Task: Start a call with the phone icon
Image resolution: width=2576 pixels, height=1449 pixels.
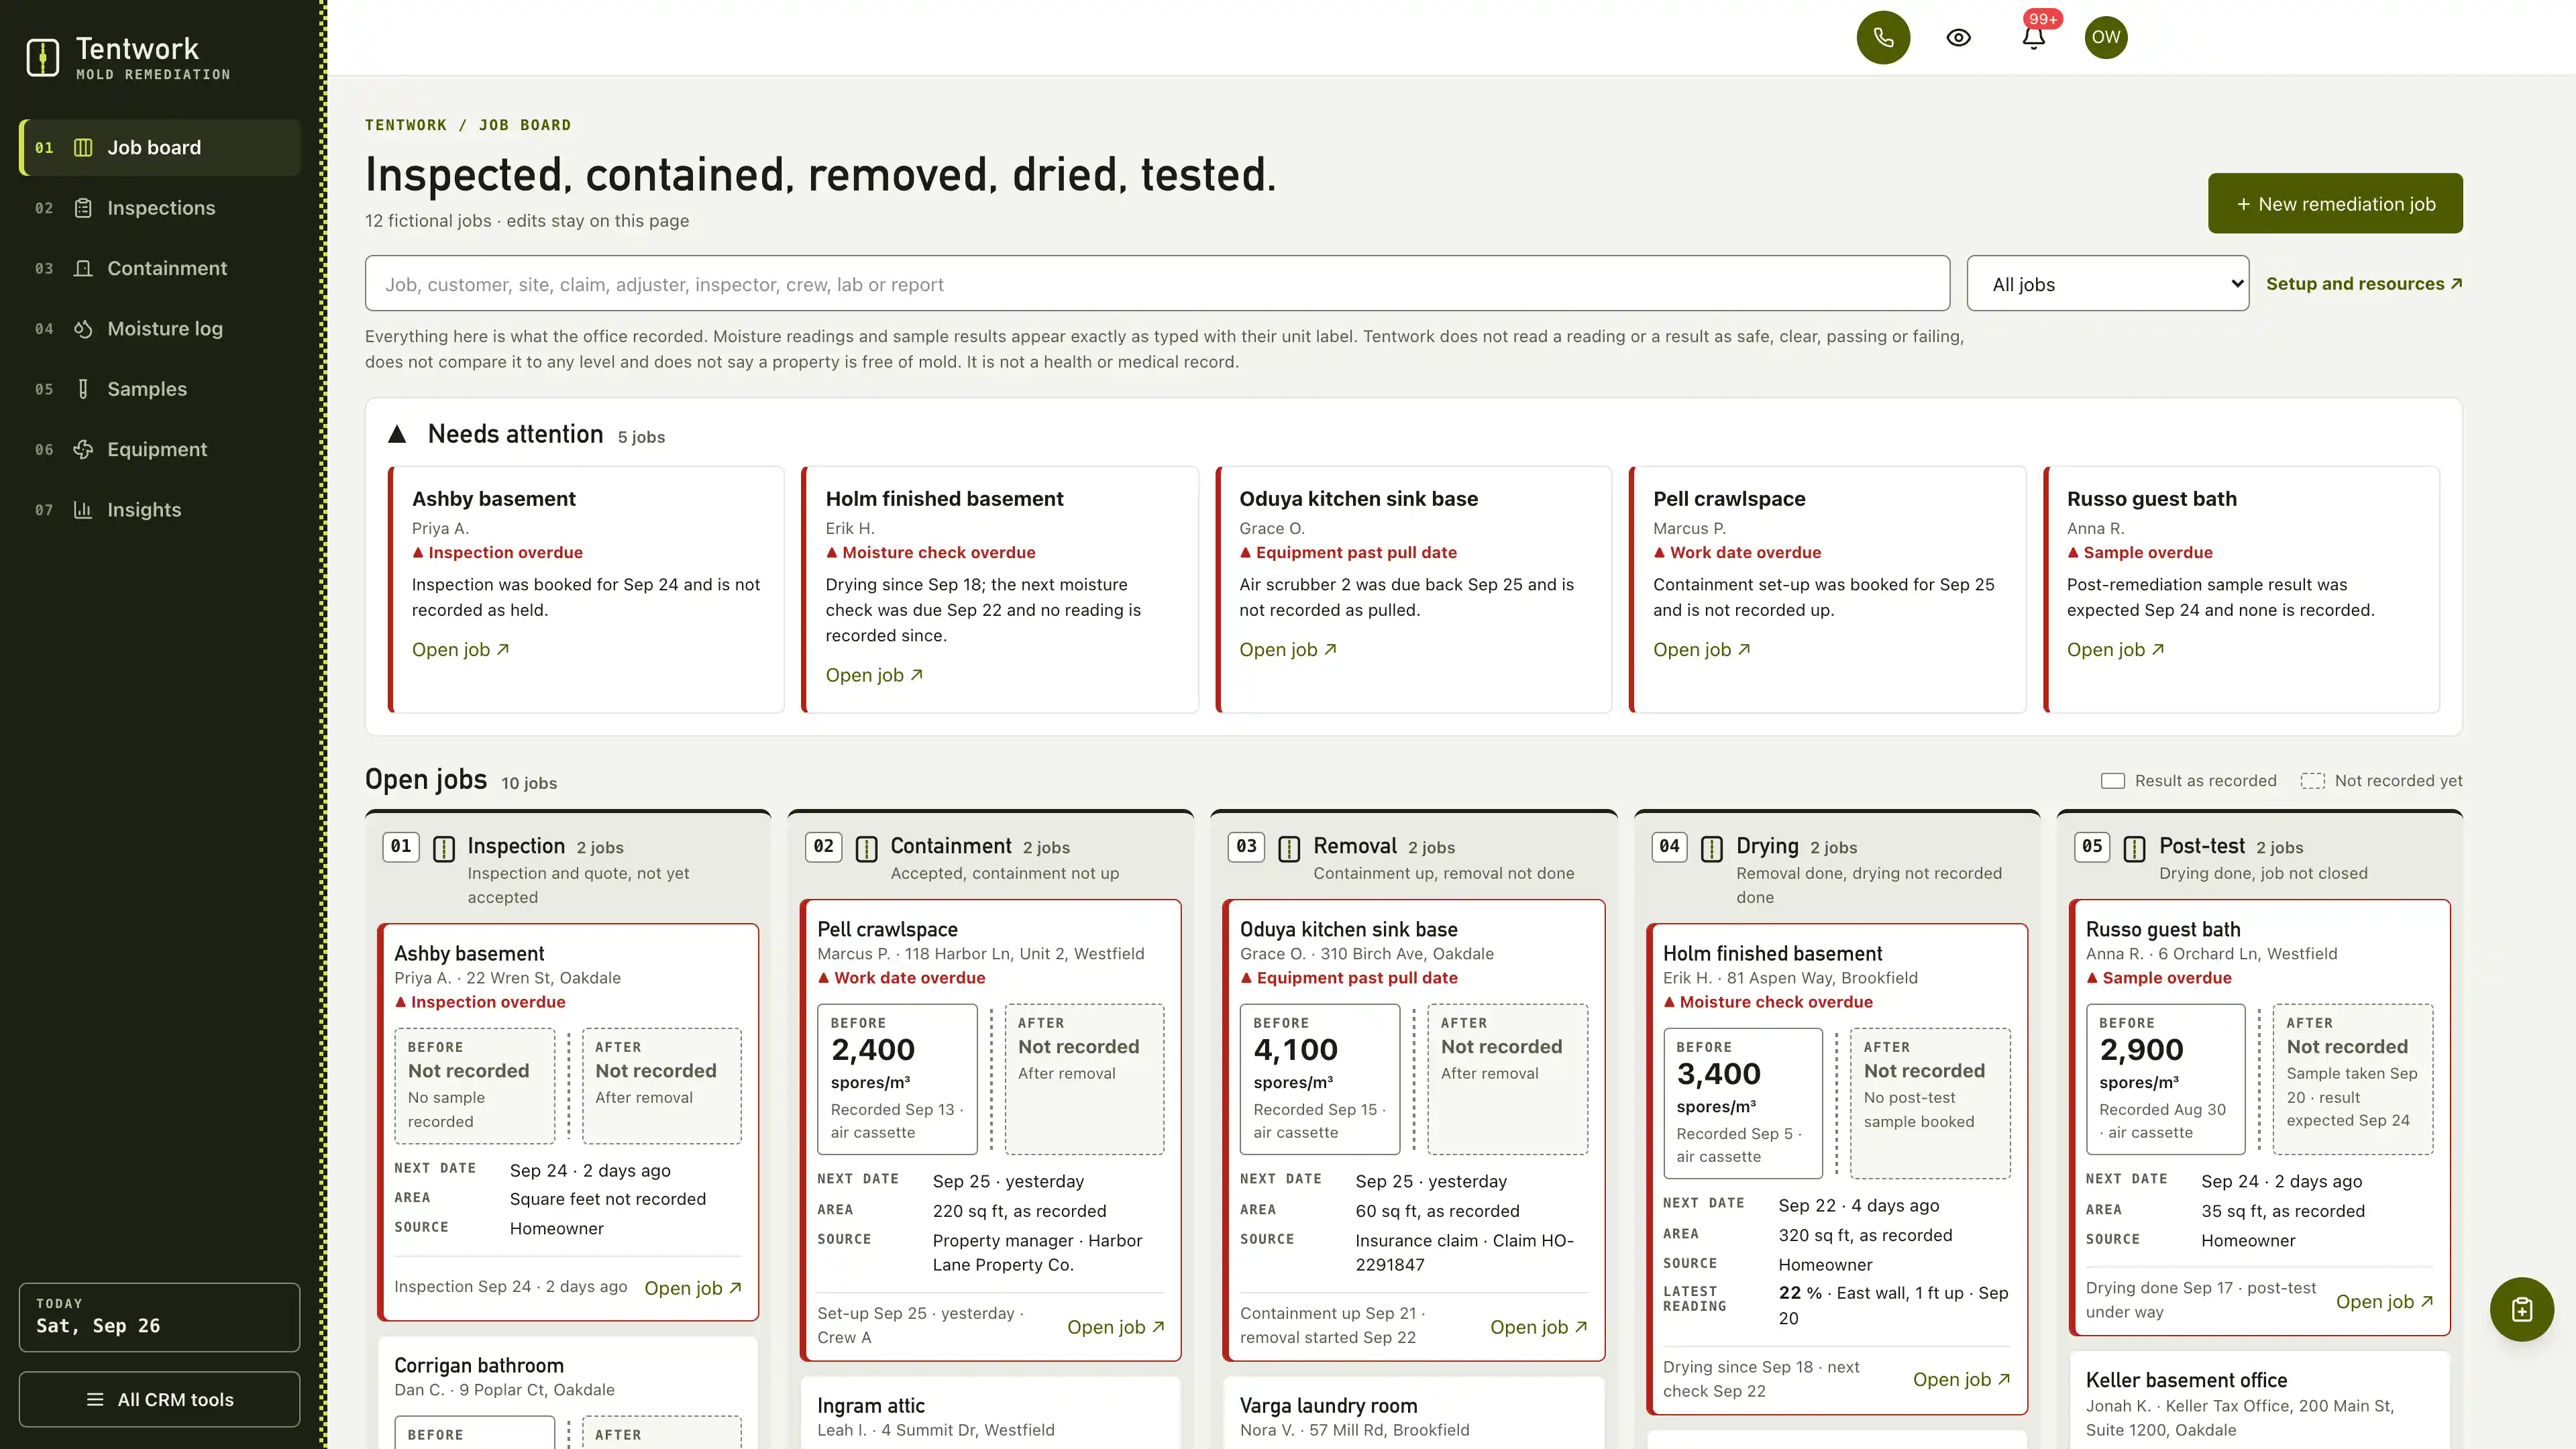Action: [x=1883, y=37]
